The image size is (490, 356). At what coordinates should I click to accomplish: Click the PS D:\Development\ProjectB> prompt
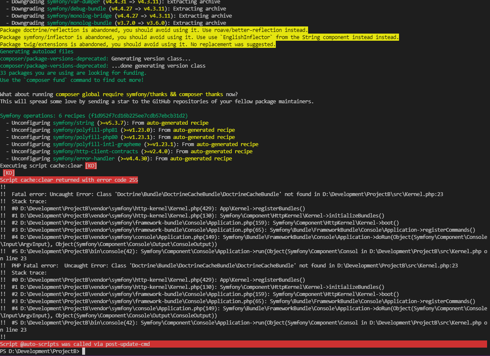click(x=40, y=351)
